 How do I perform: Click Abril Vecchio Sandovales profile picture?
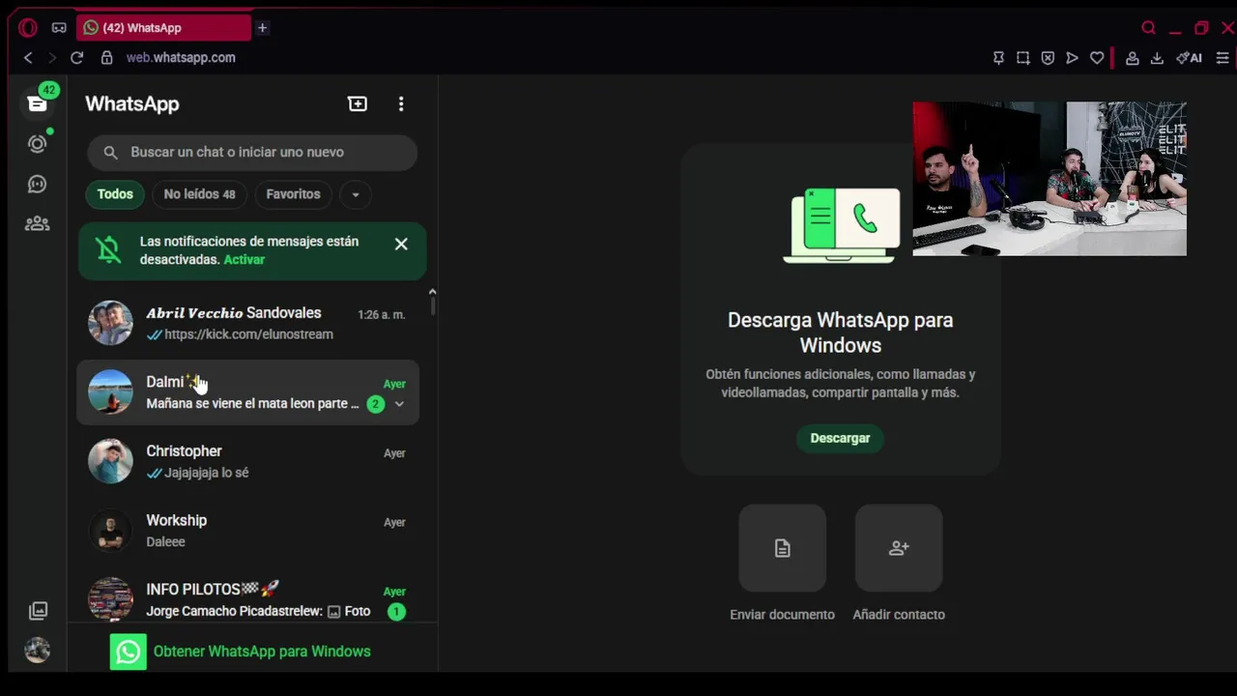coord(110,323)
